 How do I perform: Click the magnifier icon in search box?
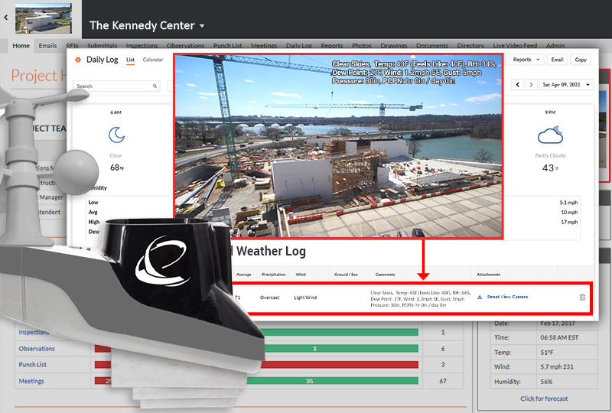click(155, 86)
